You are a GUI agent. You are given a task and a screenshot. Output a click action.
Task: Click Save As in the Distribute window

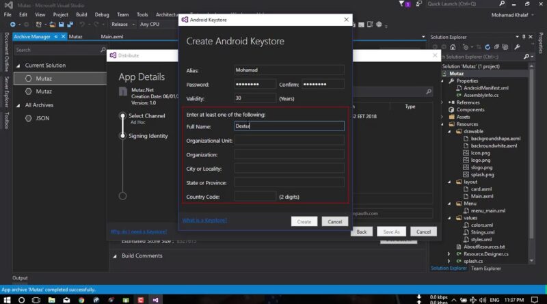point(391,232)
